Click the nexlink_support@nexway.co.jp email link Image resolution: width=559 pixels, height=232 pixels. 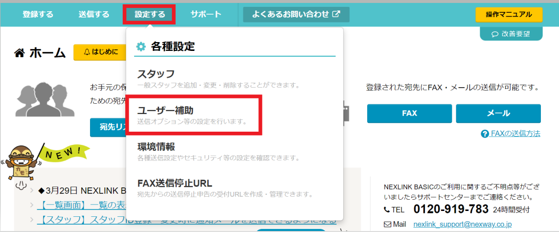[x=462, y=225]
